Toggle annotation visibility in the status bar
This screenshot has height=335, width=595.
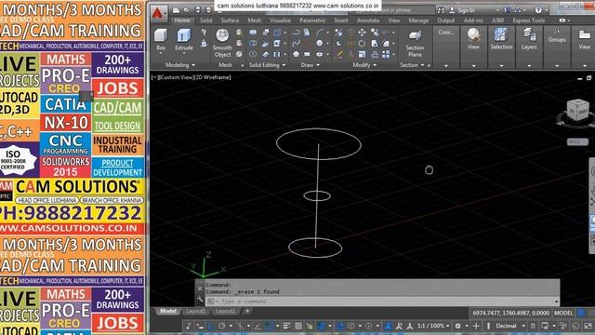coord(388,326)
